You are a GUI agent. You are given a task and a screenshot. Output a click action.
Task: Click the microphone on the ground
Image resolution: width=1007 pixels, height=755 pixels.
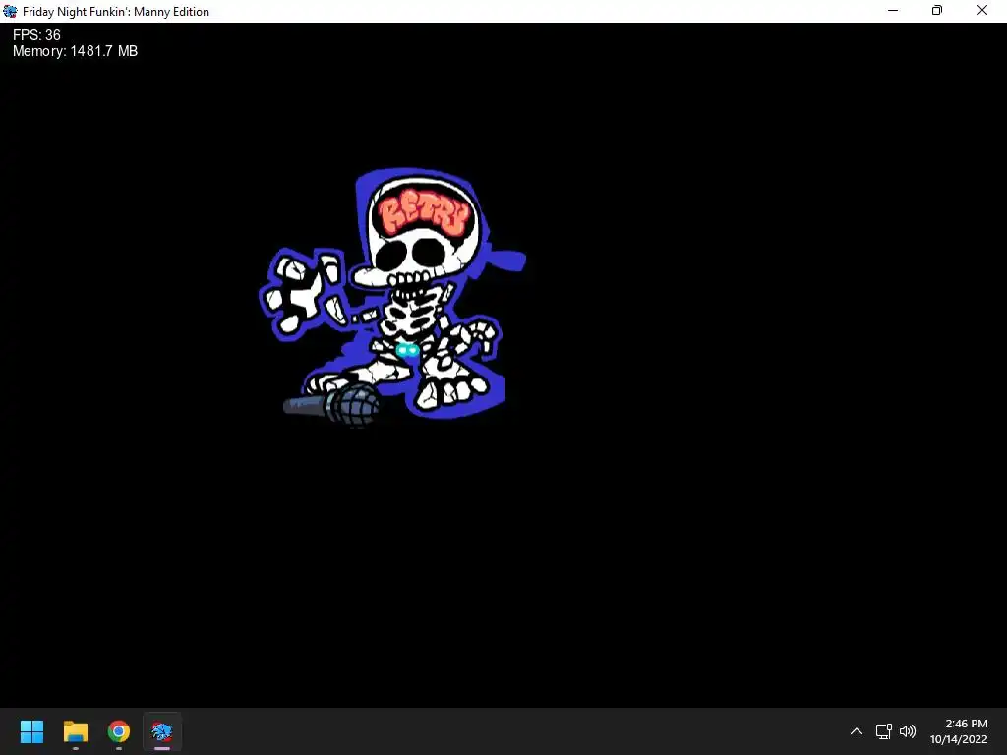pos(332,406)
